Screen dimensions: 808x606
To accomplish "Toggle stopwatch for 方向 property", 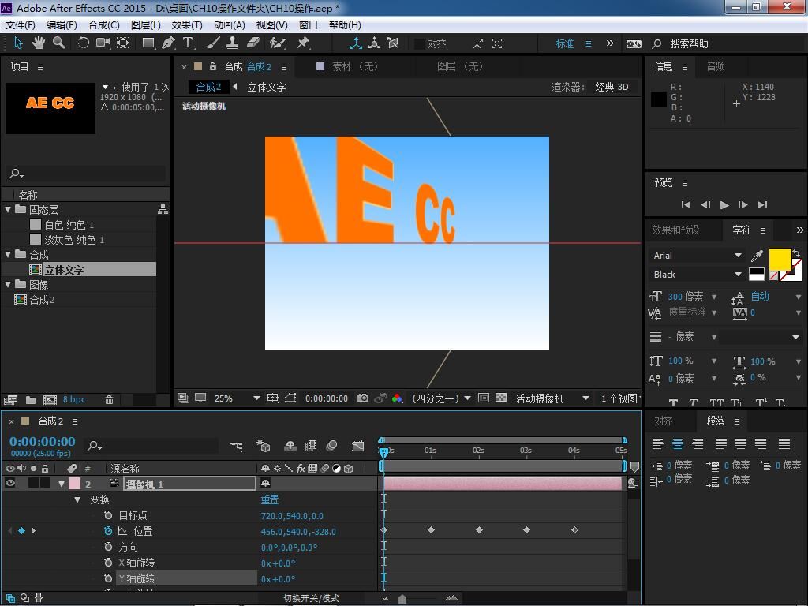I will [108, 547].
